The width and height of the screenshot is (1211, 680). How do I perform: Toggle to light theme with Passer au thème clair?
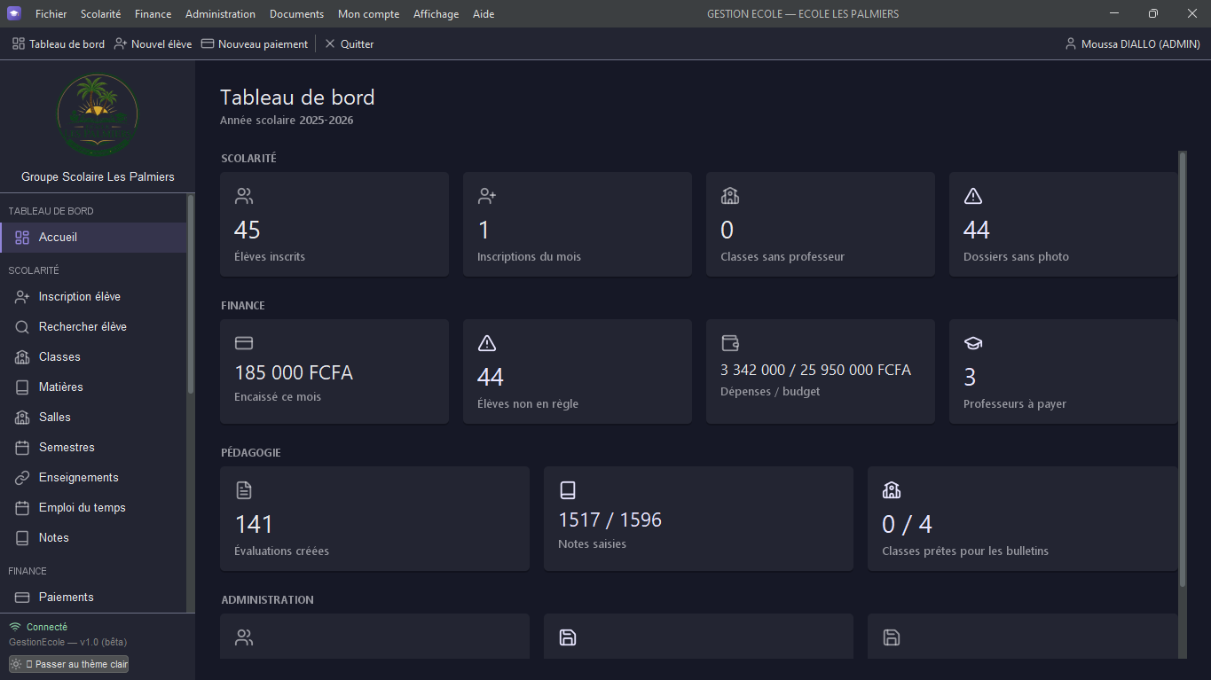(69, 664)
